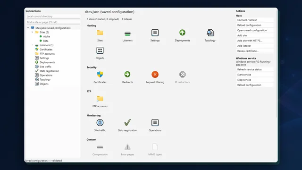Select Objects in the Connections tree
Image resolution: width=302 pixels, height=170 pixels.
(44, 84)
